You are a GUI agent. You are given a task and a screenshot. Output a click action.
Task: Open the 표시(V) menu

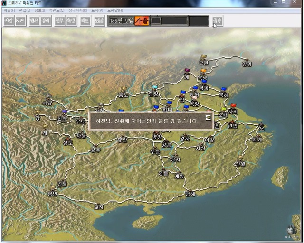97,10
